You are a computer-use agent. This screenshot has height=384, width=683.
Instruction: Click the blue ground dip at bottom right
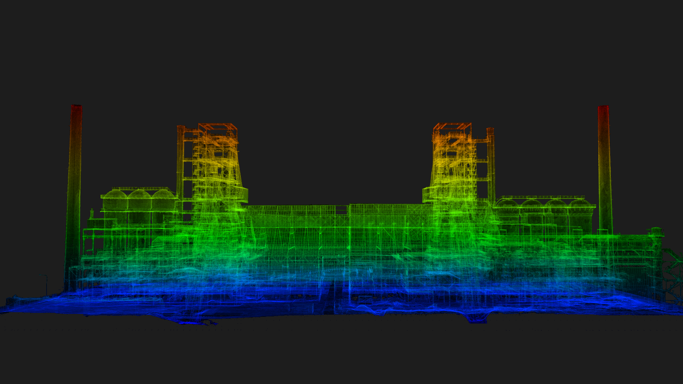pyautogui.click(x=477, y=319)
